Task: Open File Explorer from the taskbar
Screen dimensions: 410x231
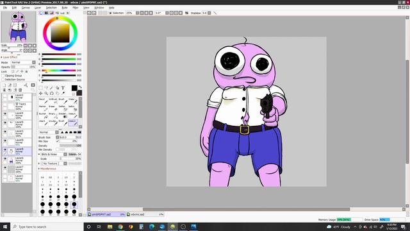Action: [x=110, y=227]
